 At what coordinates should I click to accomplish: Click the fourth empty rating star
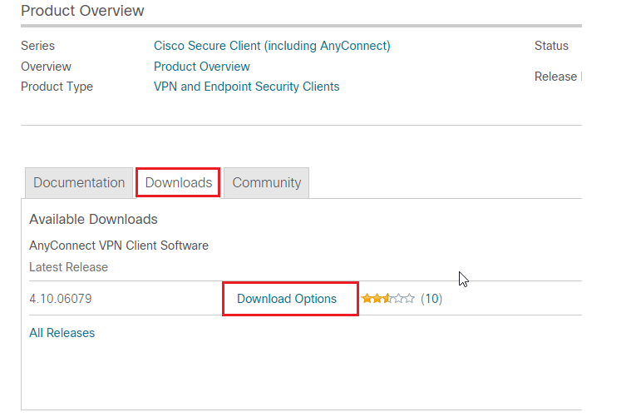(398, 298)
